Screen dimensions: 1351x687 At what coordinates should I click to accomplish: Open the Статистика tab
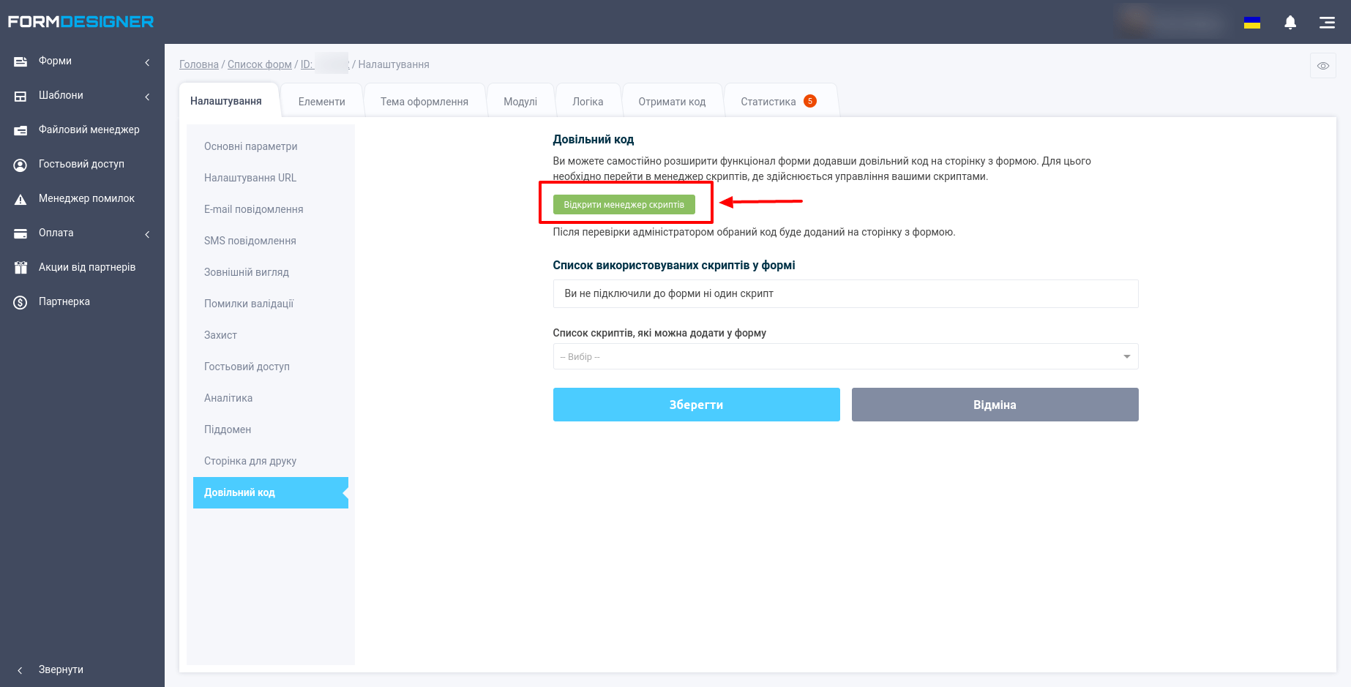[x=768, y=102]
